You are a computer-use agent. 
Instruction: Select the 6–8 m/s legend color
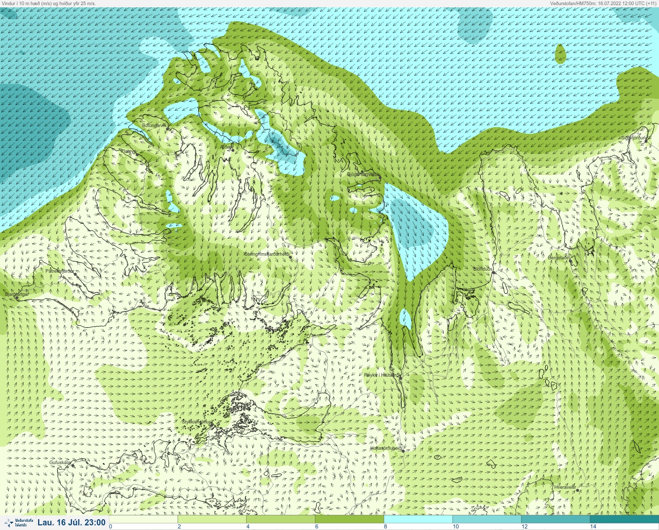click(x=349, y=519)
